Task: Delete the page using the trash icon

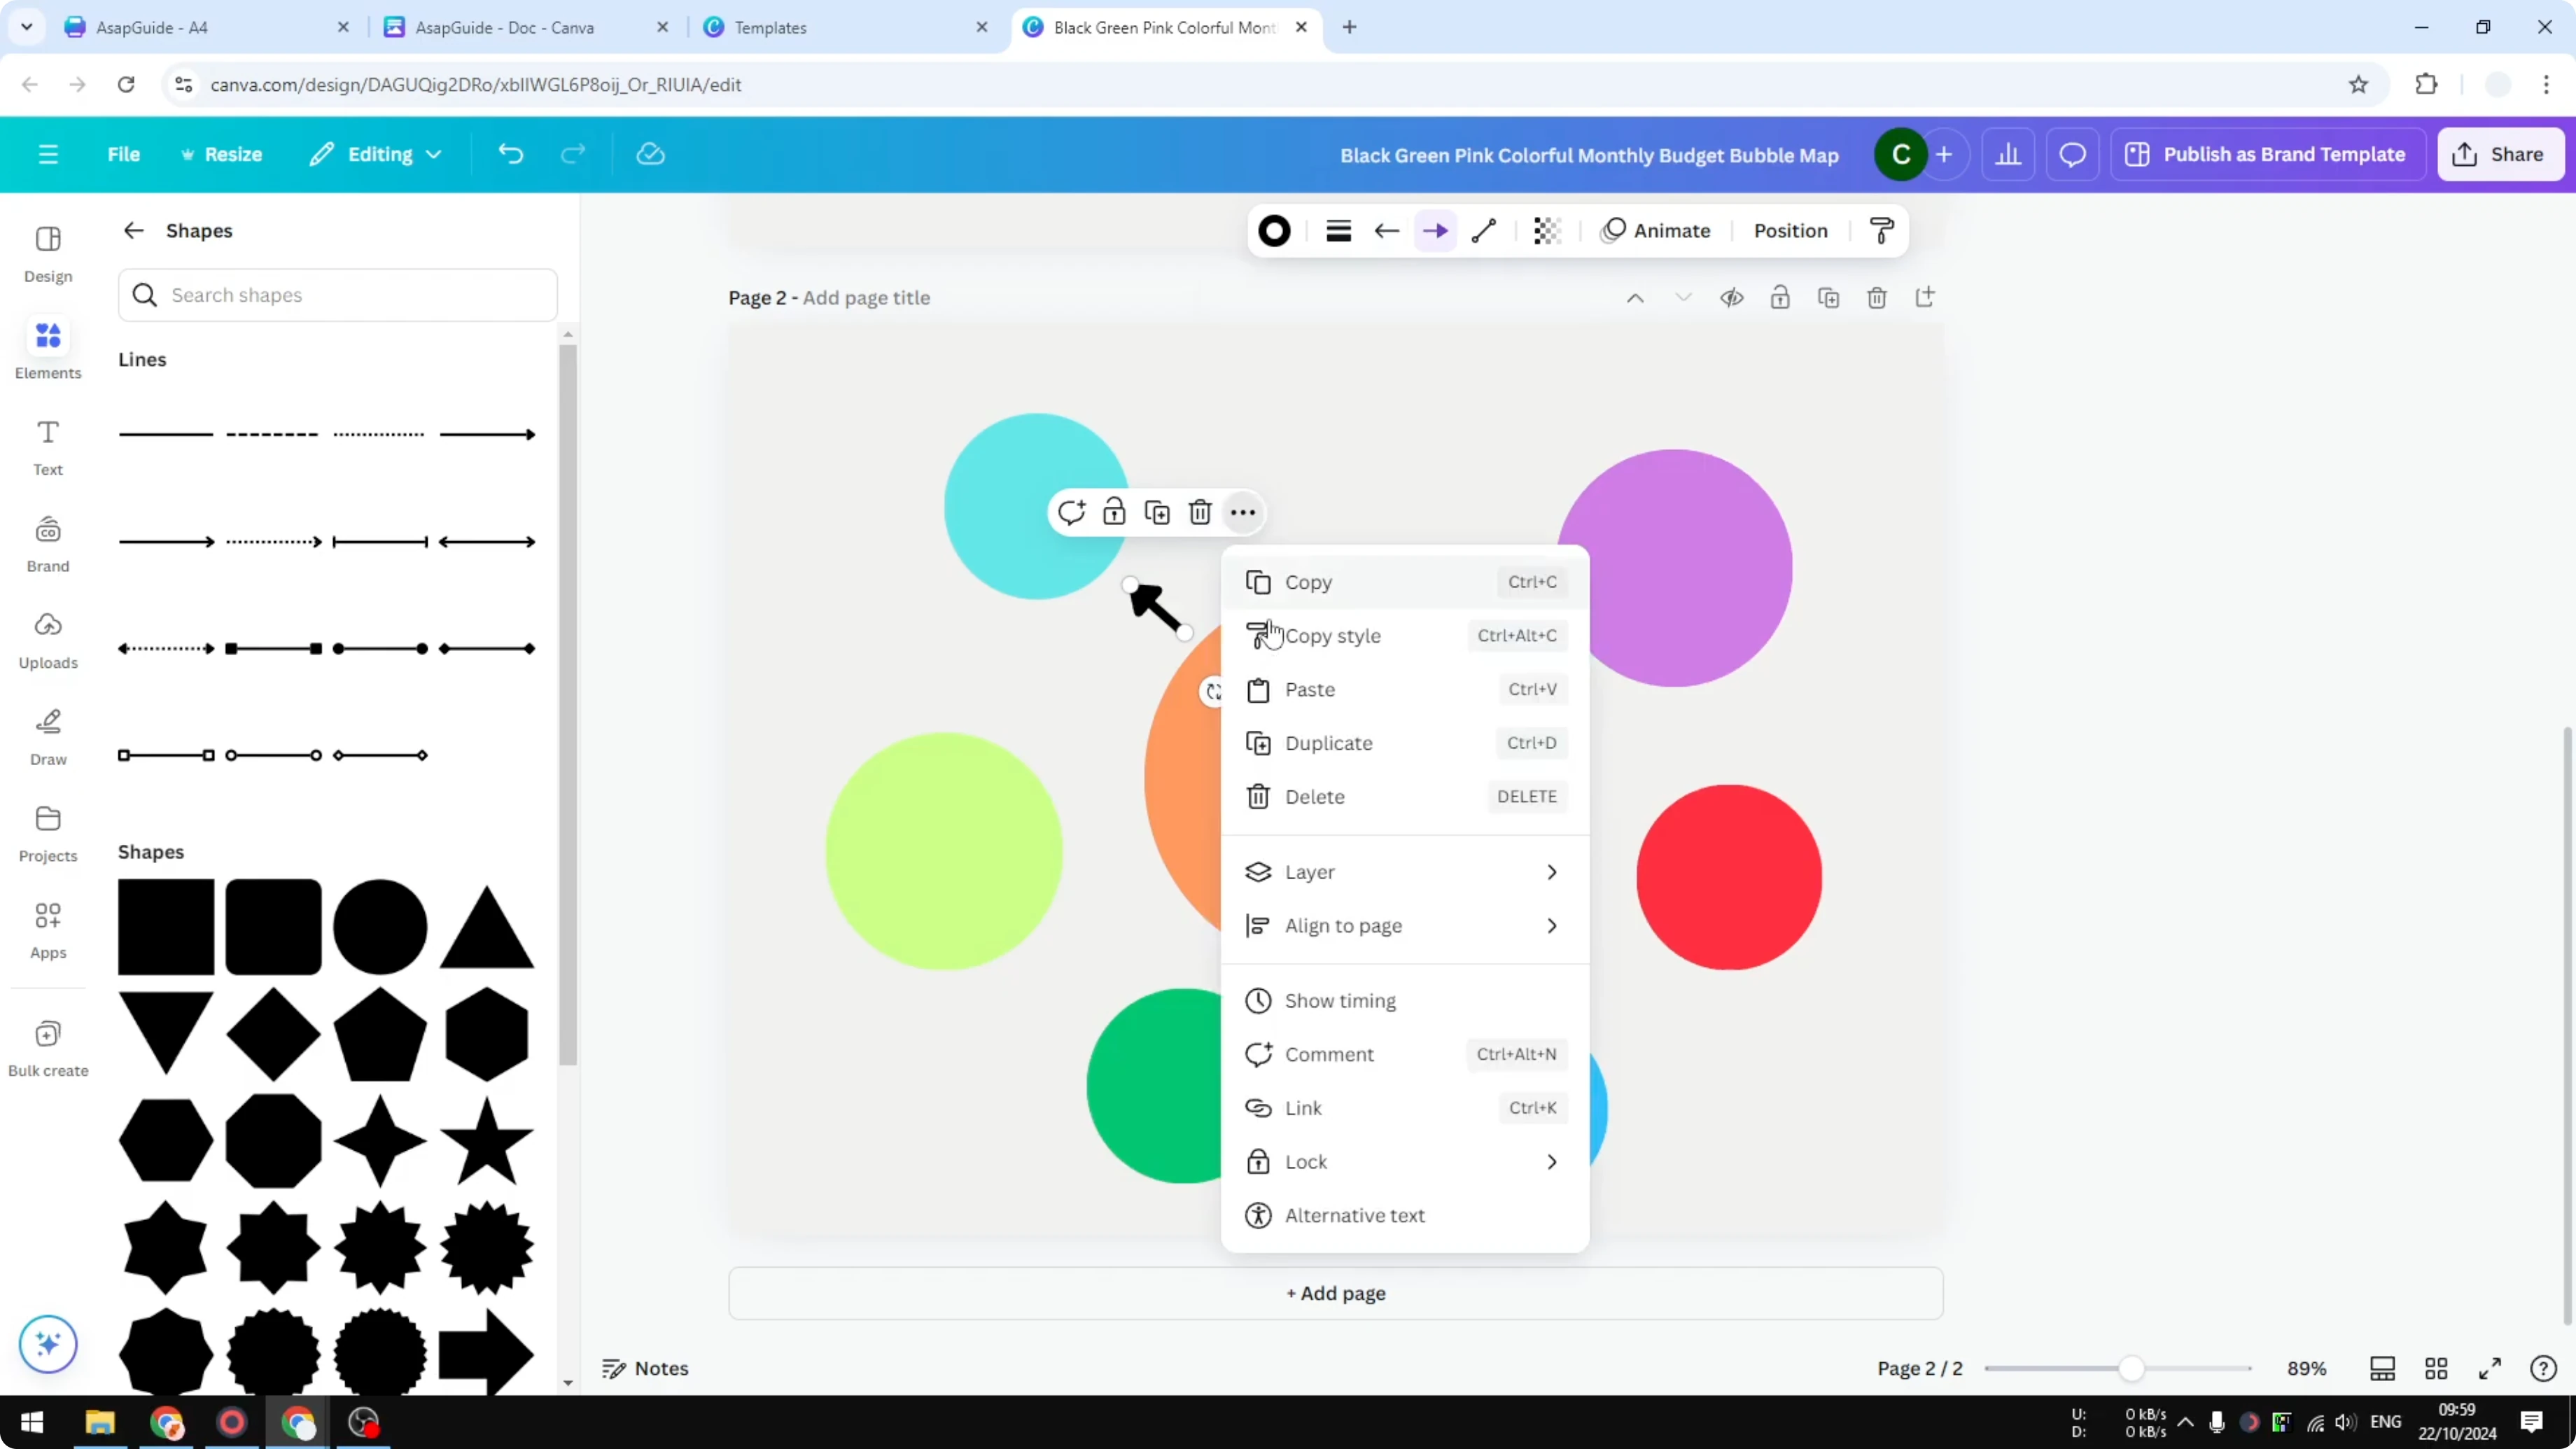Action: tap(1876, 297)
